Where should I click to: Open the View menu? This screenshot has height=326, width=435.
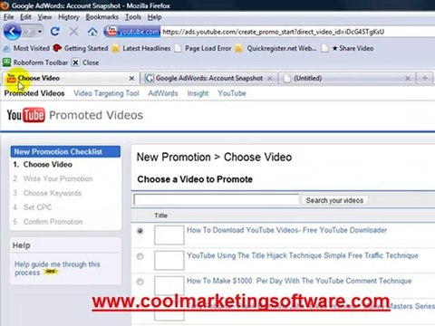point(44,17)
